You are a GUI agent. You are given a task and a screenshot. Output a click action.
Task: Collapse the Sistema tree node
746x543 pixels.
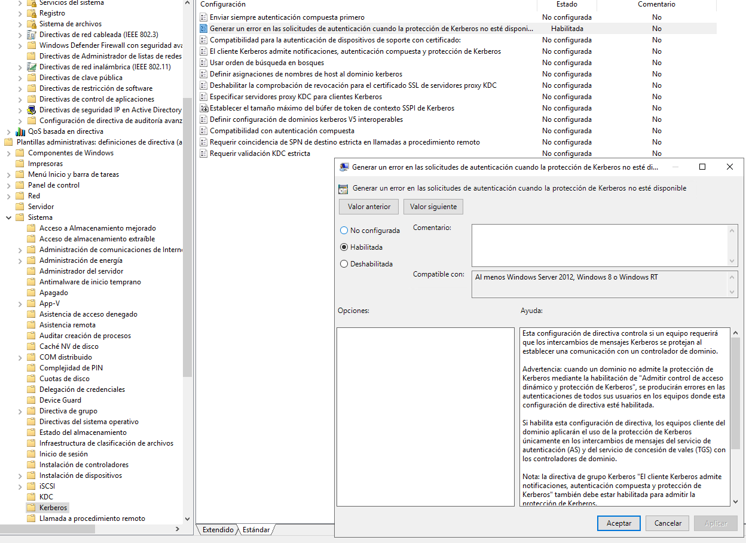9,217
